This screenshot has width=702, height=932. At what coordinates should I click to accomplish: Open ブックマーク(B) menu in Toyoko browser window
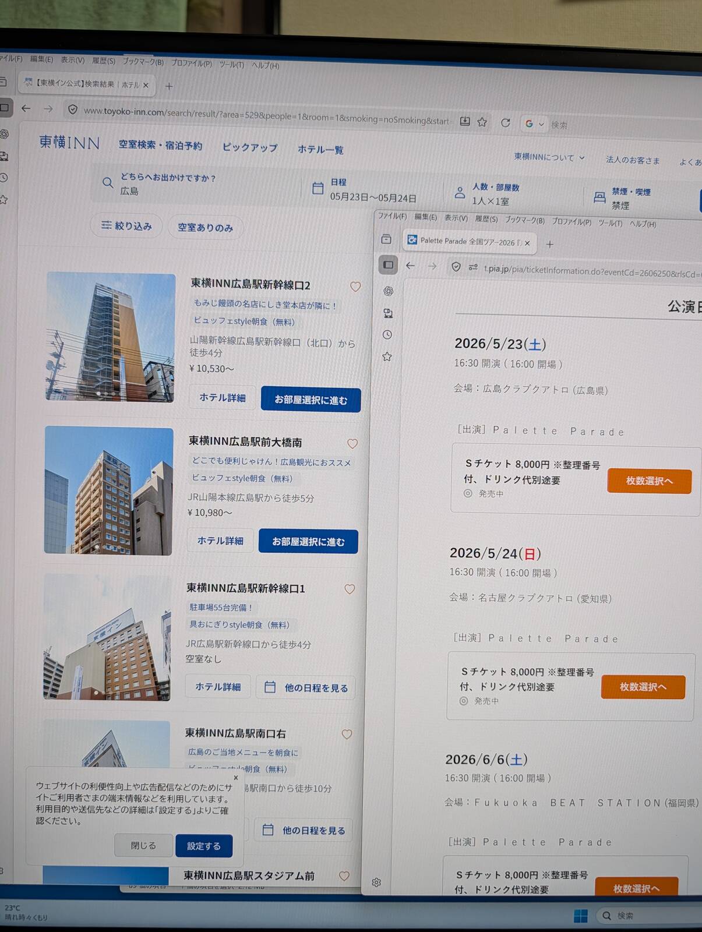point(143,62)
